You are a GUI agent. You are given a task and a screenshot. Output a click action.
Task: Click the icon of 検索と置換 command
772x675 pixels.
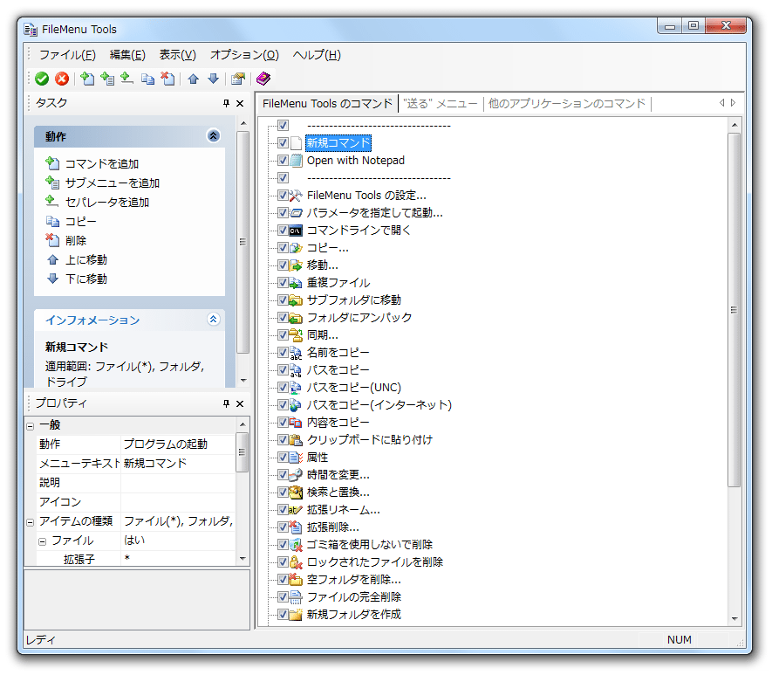296,492
